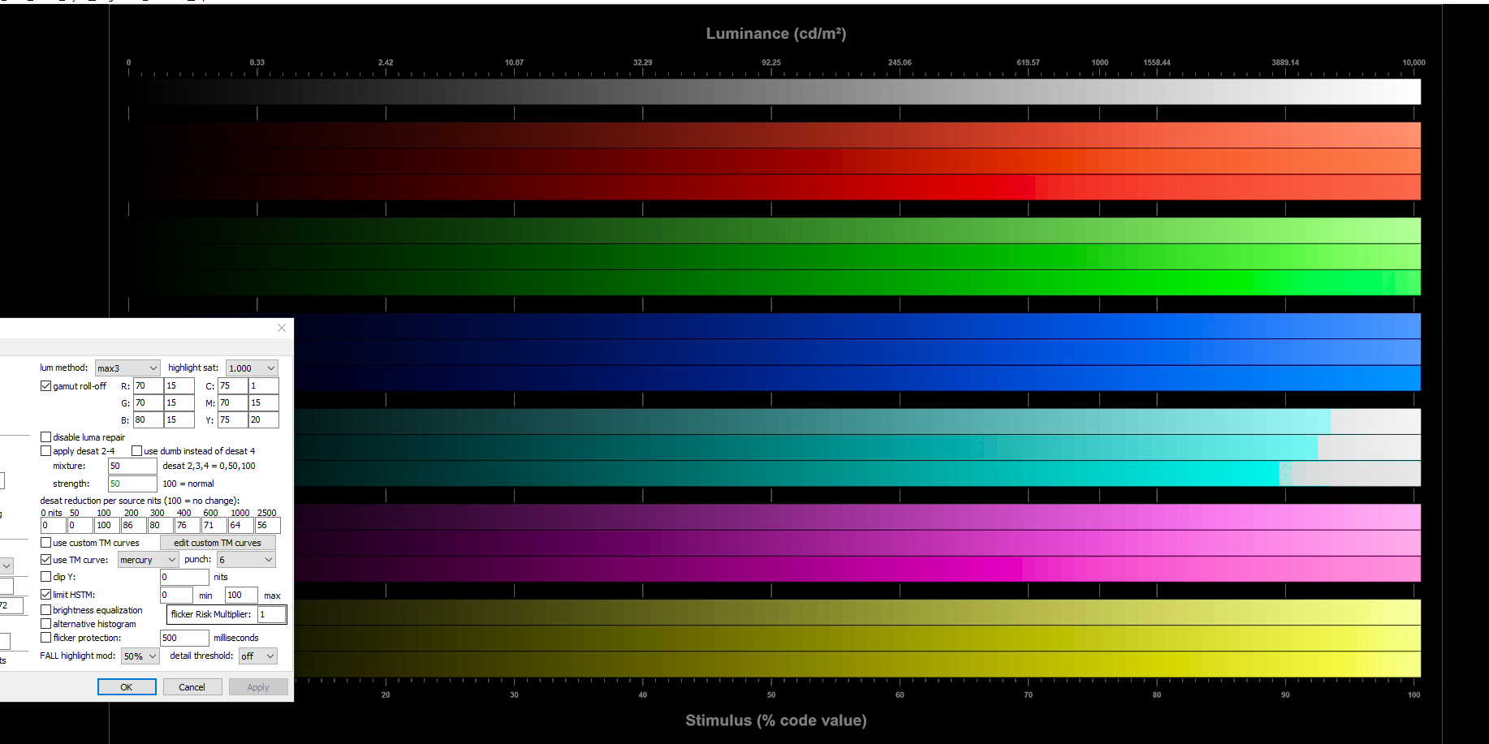Screen dimensions: 1489x744
Task: Focus the 200 nits desat field showing 86
Action: coord(133,526)
